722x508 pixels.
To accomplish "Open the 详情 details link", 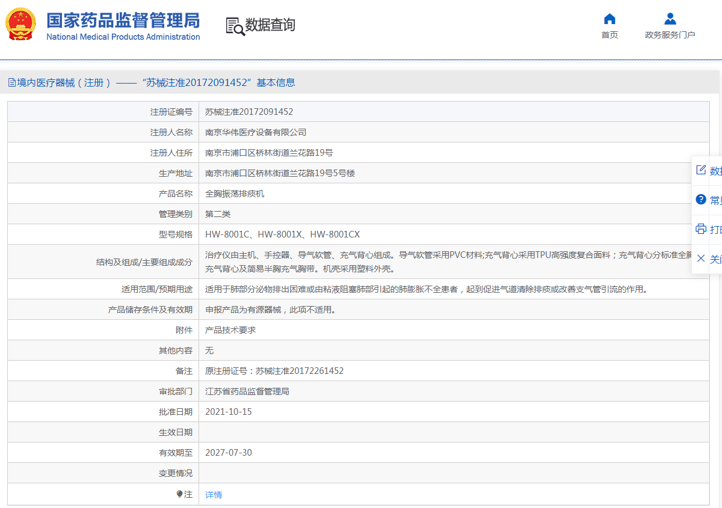I will click(x=214, y=495).
